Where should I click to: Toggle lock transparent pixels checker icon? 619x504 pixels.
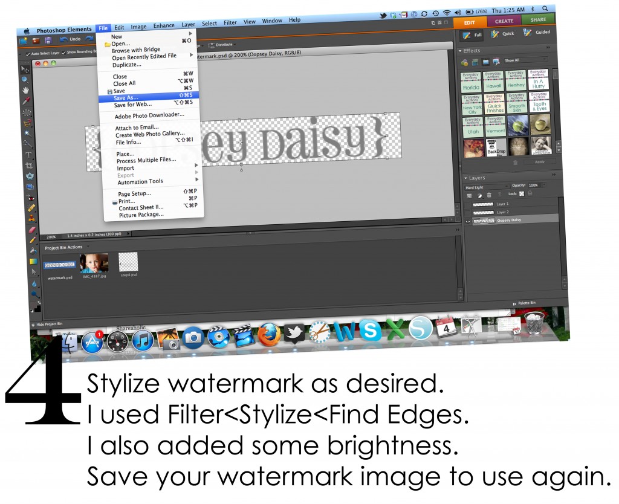522,193
